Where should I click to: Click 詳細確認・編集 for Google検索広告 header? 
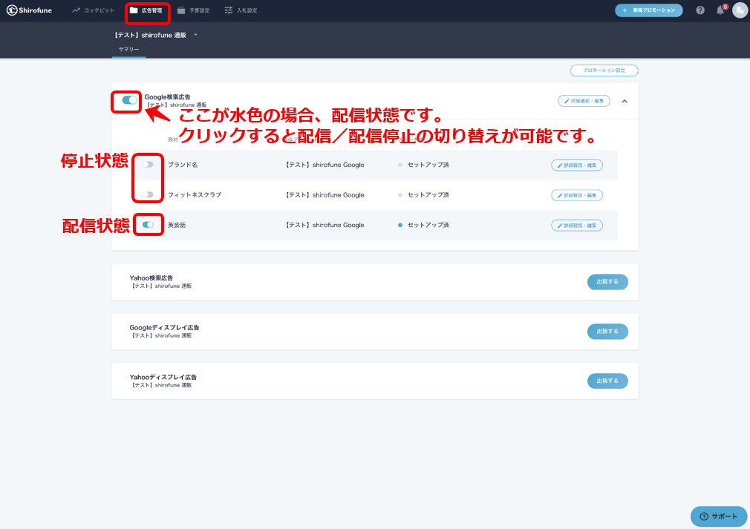tap(584, 101)
